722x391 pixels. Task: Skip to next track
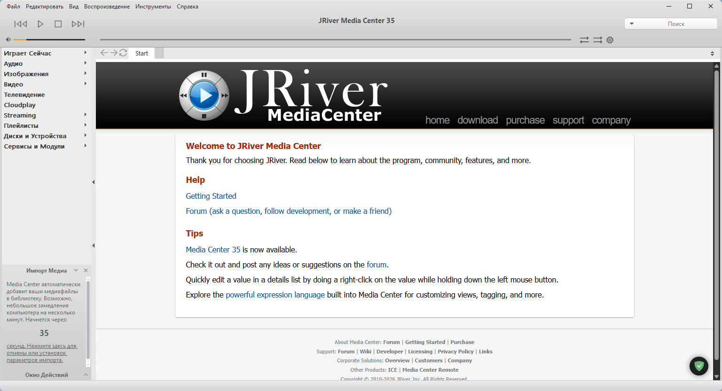pos(78,24)
